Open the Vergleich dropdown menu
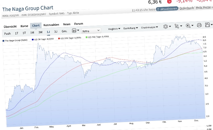 coord(114,29)
